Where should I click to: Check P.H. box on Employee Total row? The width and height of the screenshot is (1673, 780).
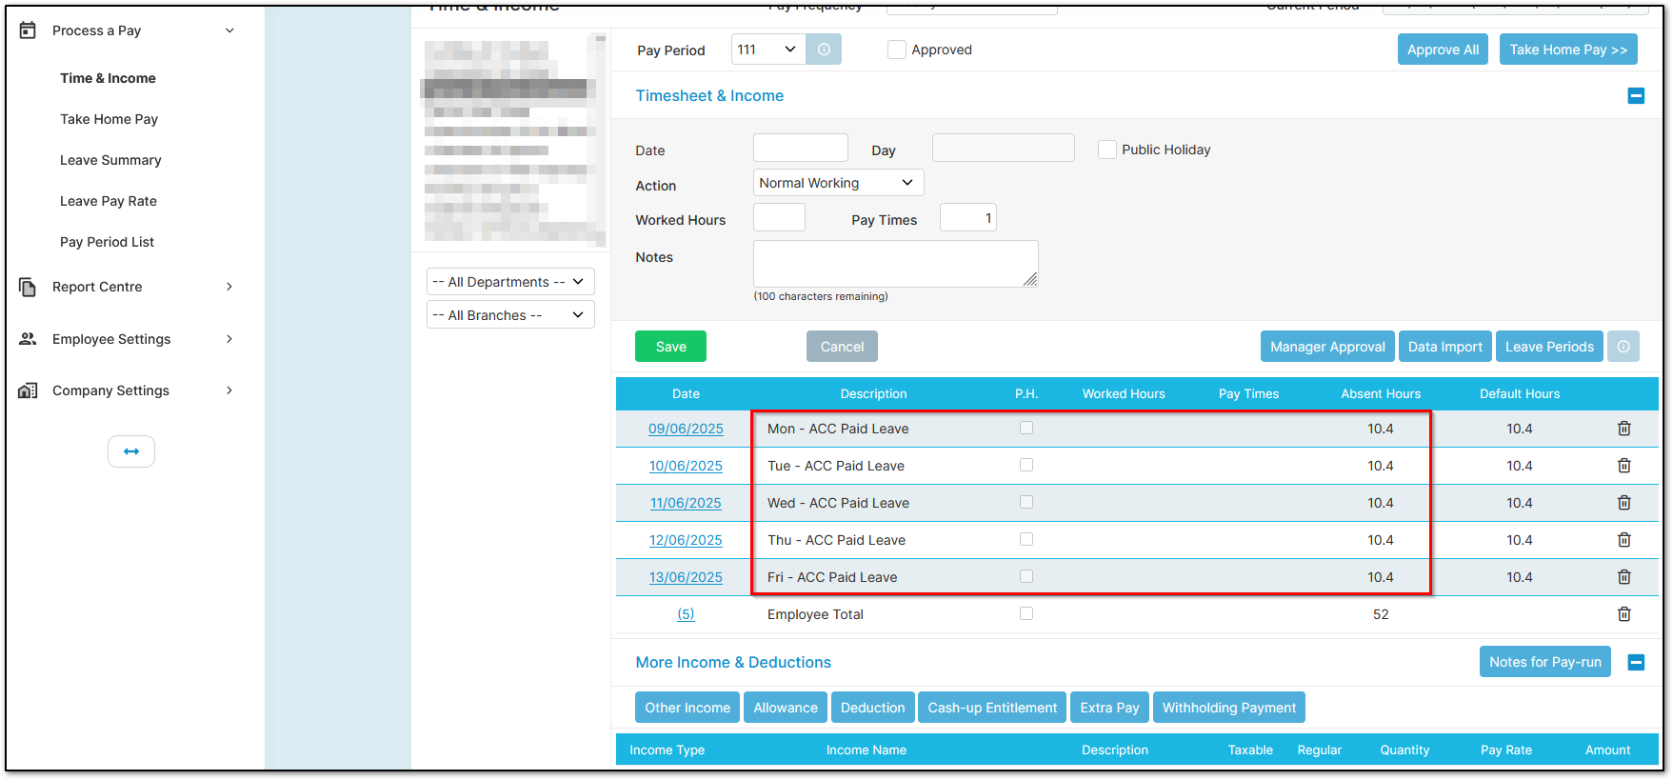click(1026, 613)
